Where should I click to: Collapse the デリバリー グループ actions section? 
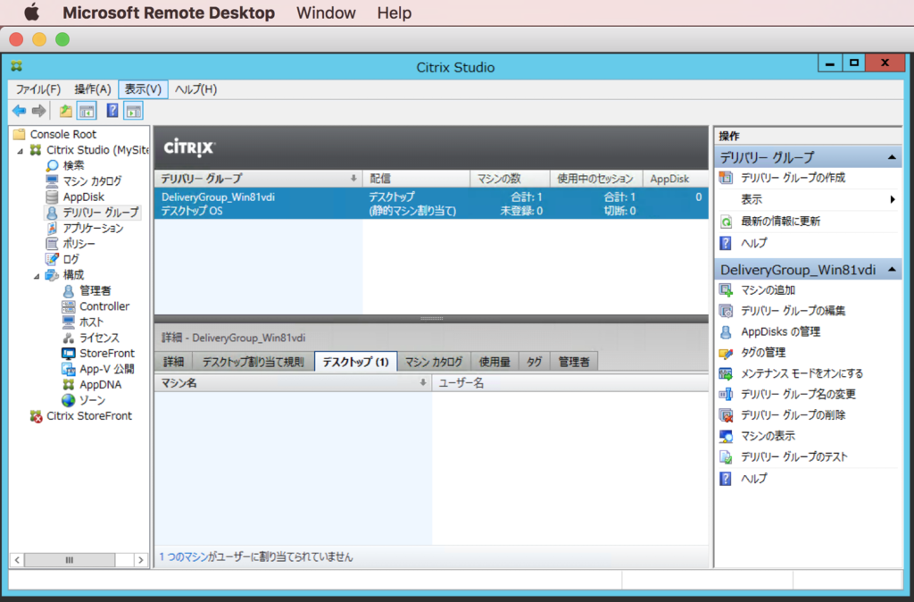point(892,157)
